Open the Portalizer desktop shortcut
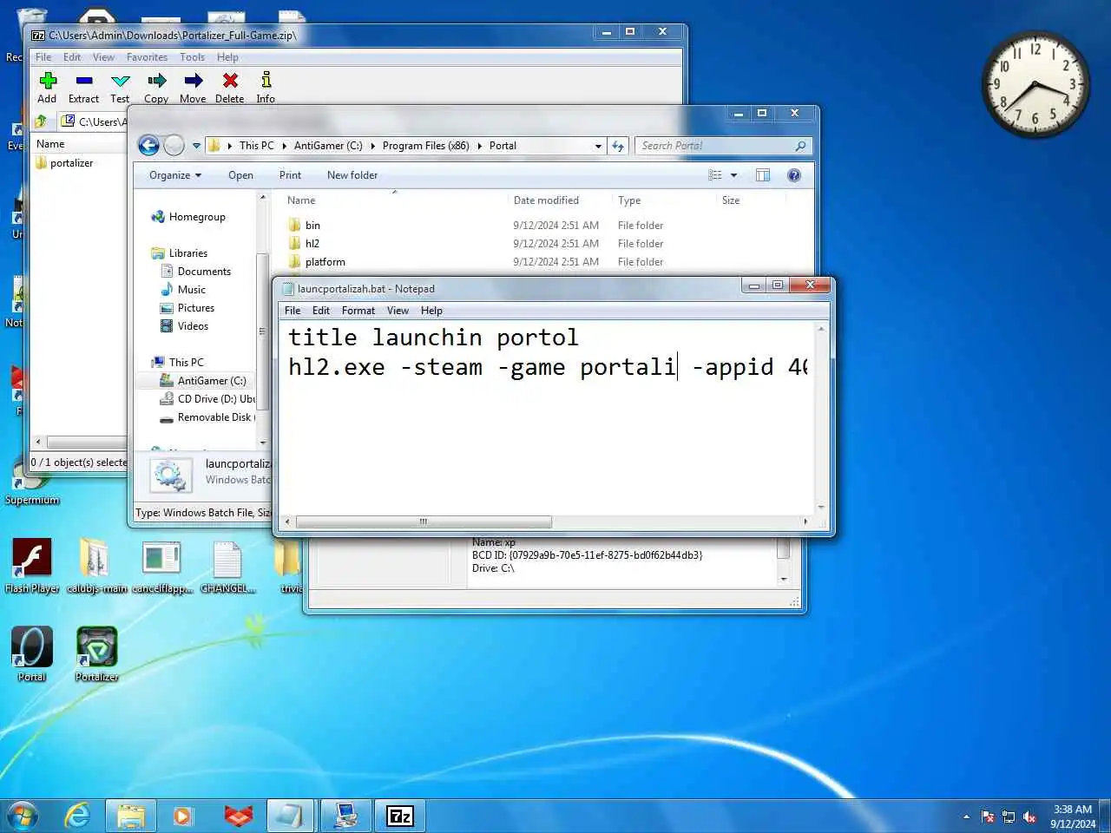Image resolution: width=1111 pixels, height=833 pixels. click(x=96, y=654)
